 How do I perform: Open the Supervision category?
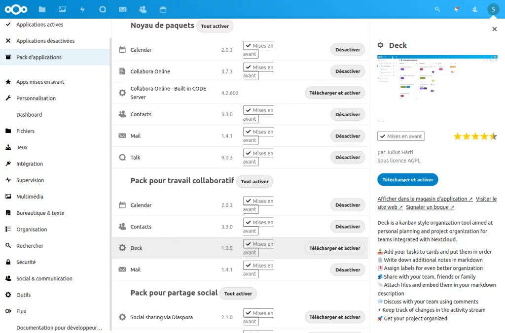coord(55,180)
